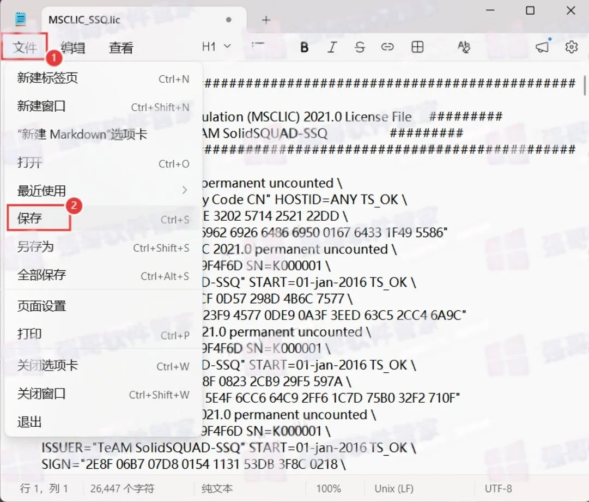The image size is (589, 502).
Task: Insert a hyperlink with link icon
Action: 387,47
